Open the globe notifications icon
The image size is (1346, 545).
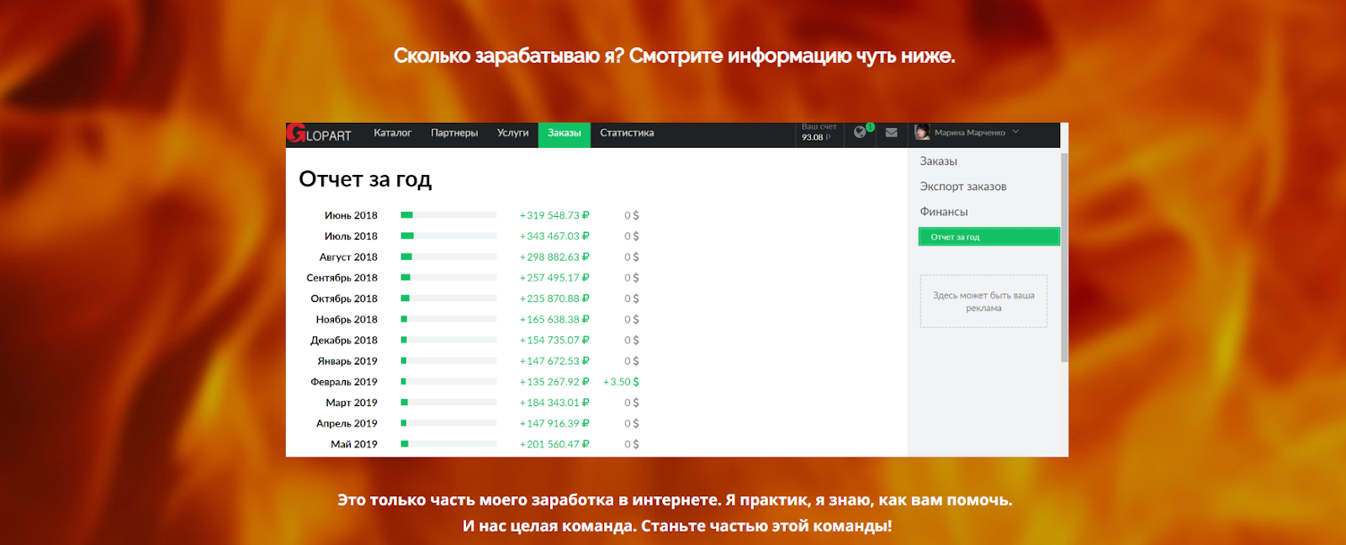click(x=860, y=132)
